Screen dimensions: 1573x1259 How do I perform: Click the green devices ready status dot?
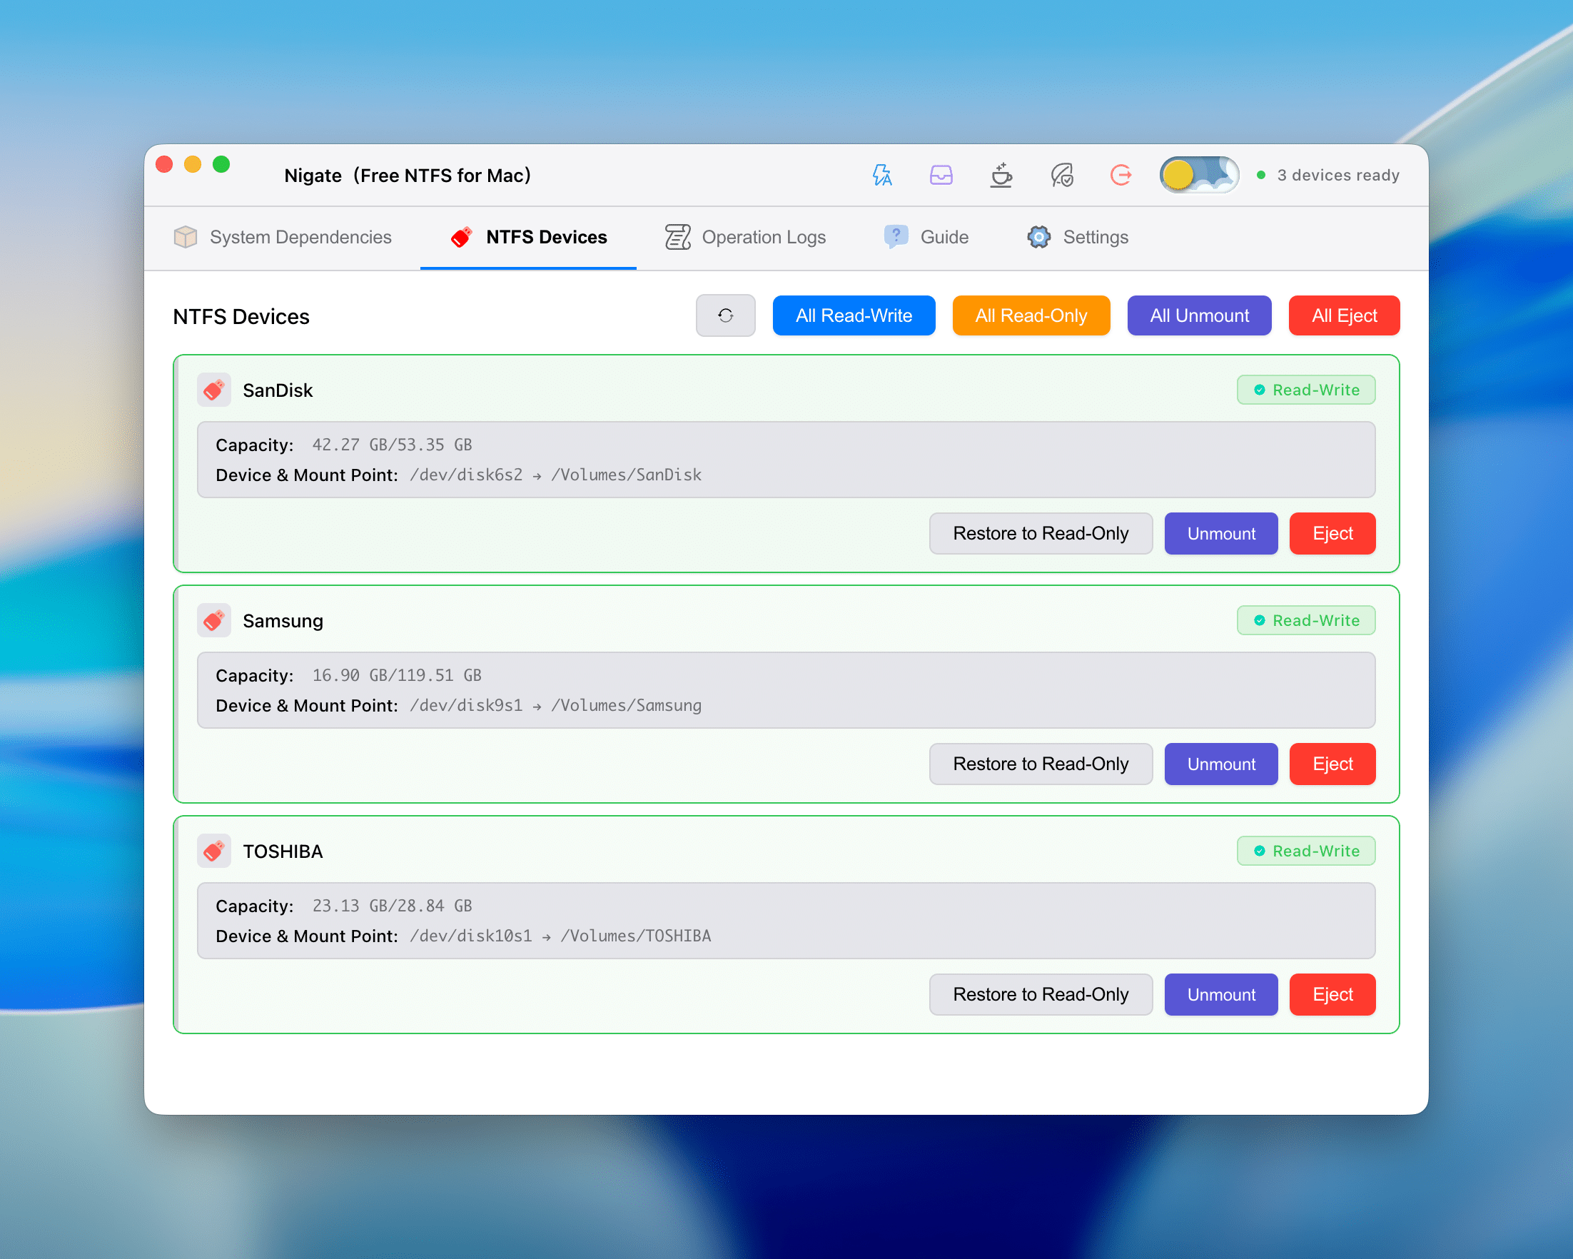point(1260,175)
